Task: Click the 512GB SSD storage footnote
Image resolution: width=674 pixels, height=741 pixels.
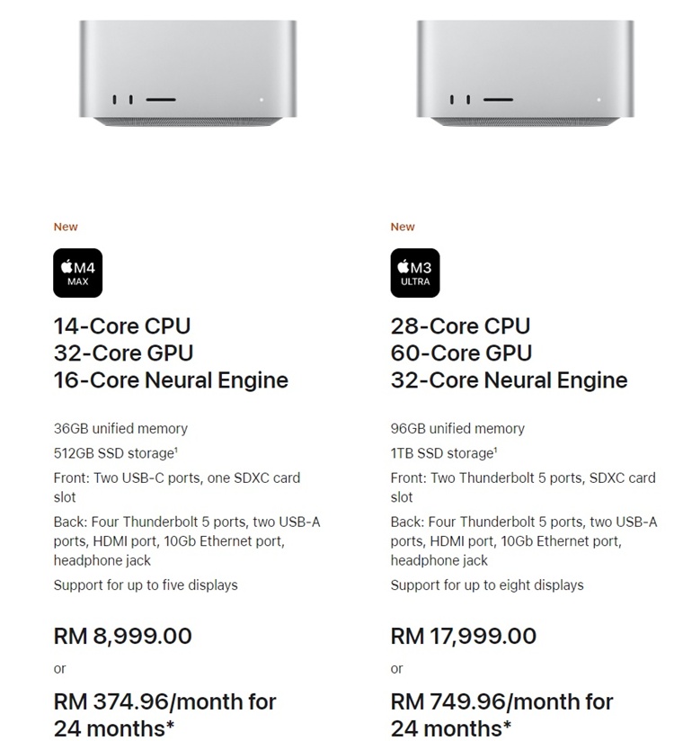Action: 177,450
